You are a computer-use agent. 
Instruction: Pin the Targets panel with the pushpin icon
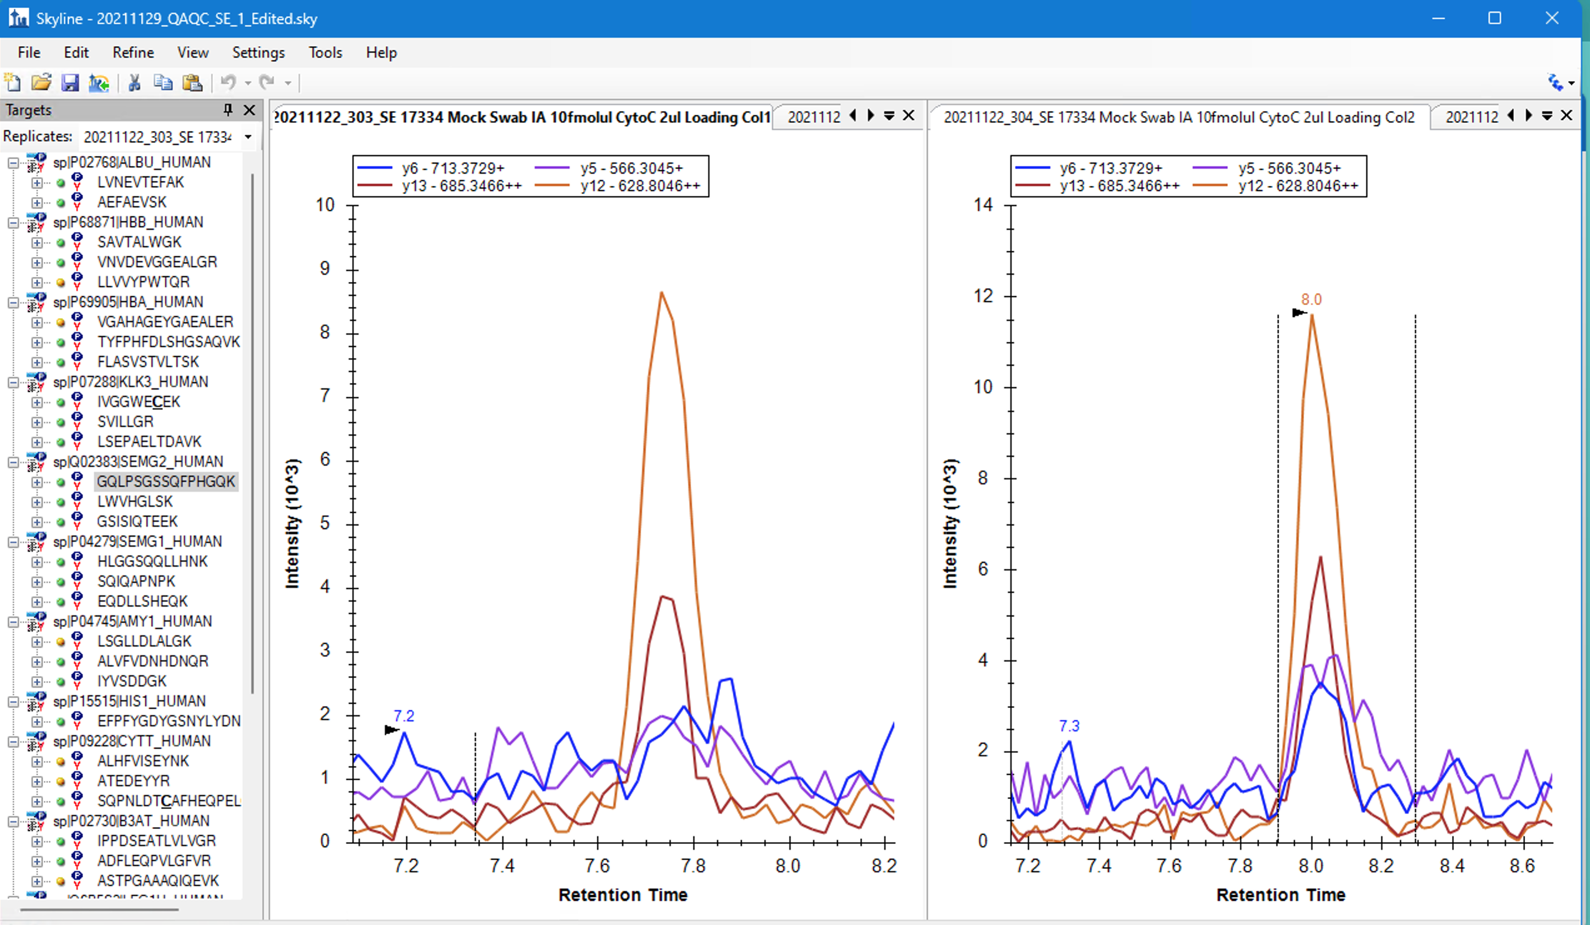click(229, 110)
